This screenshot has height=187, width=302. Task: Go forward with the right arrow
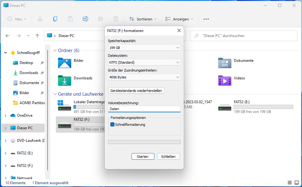tap(19, 36)
